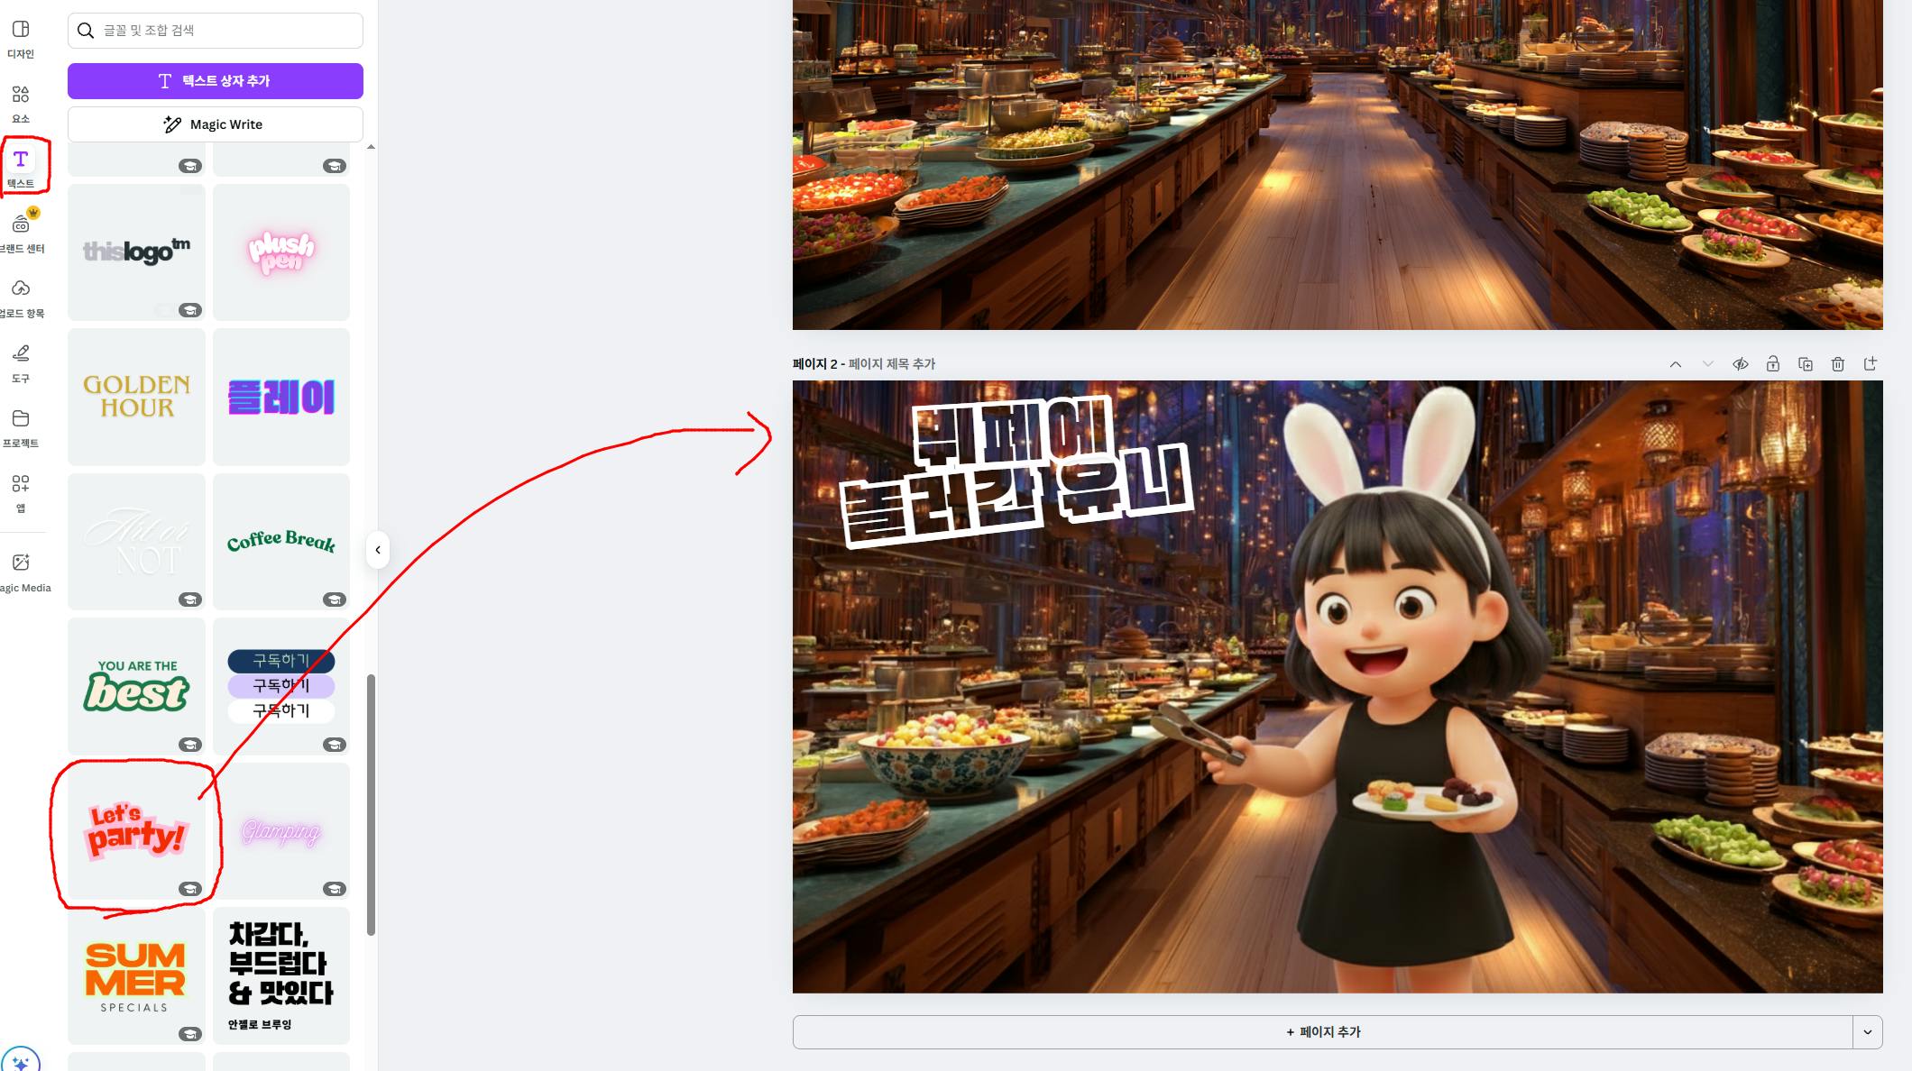Move page 2 down with chevron

pos(1708,364)
